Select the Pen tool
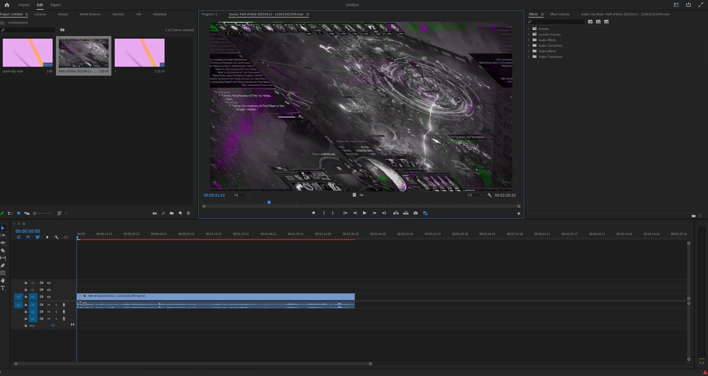The height and width of the screenshot is (376, 708). coord(3,265)
